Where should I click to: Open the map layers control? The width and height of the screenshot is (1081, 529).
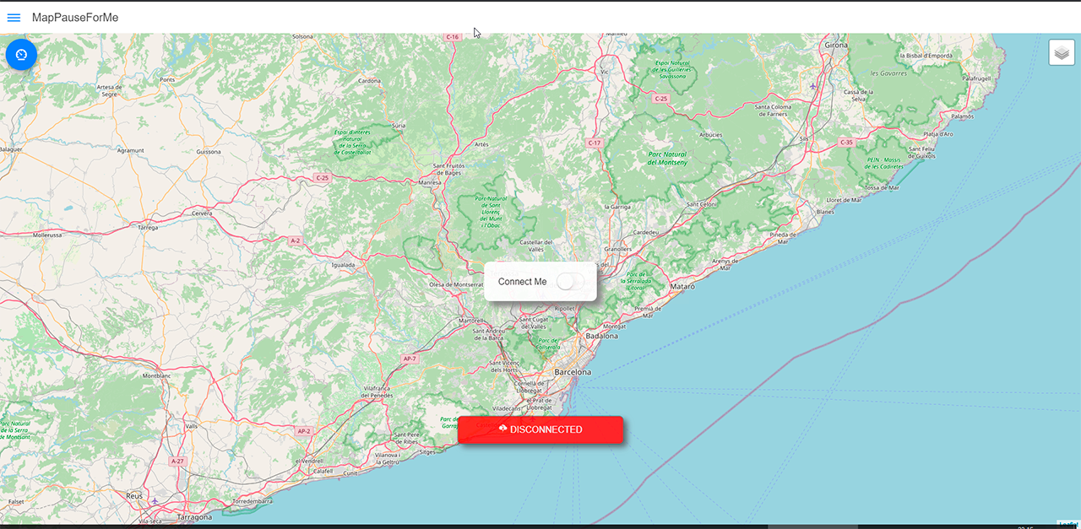1062,52
